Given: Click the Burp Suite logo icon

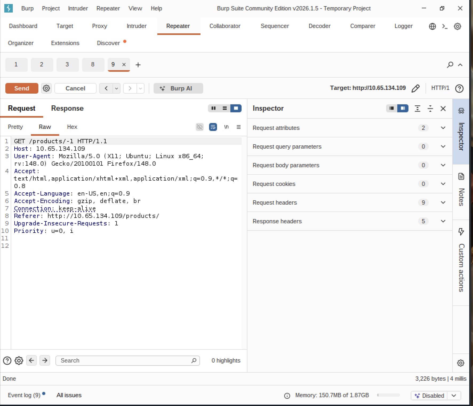Looking at the screenshot, I should pos(9,8).
